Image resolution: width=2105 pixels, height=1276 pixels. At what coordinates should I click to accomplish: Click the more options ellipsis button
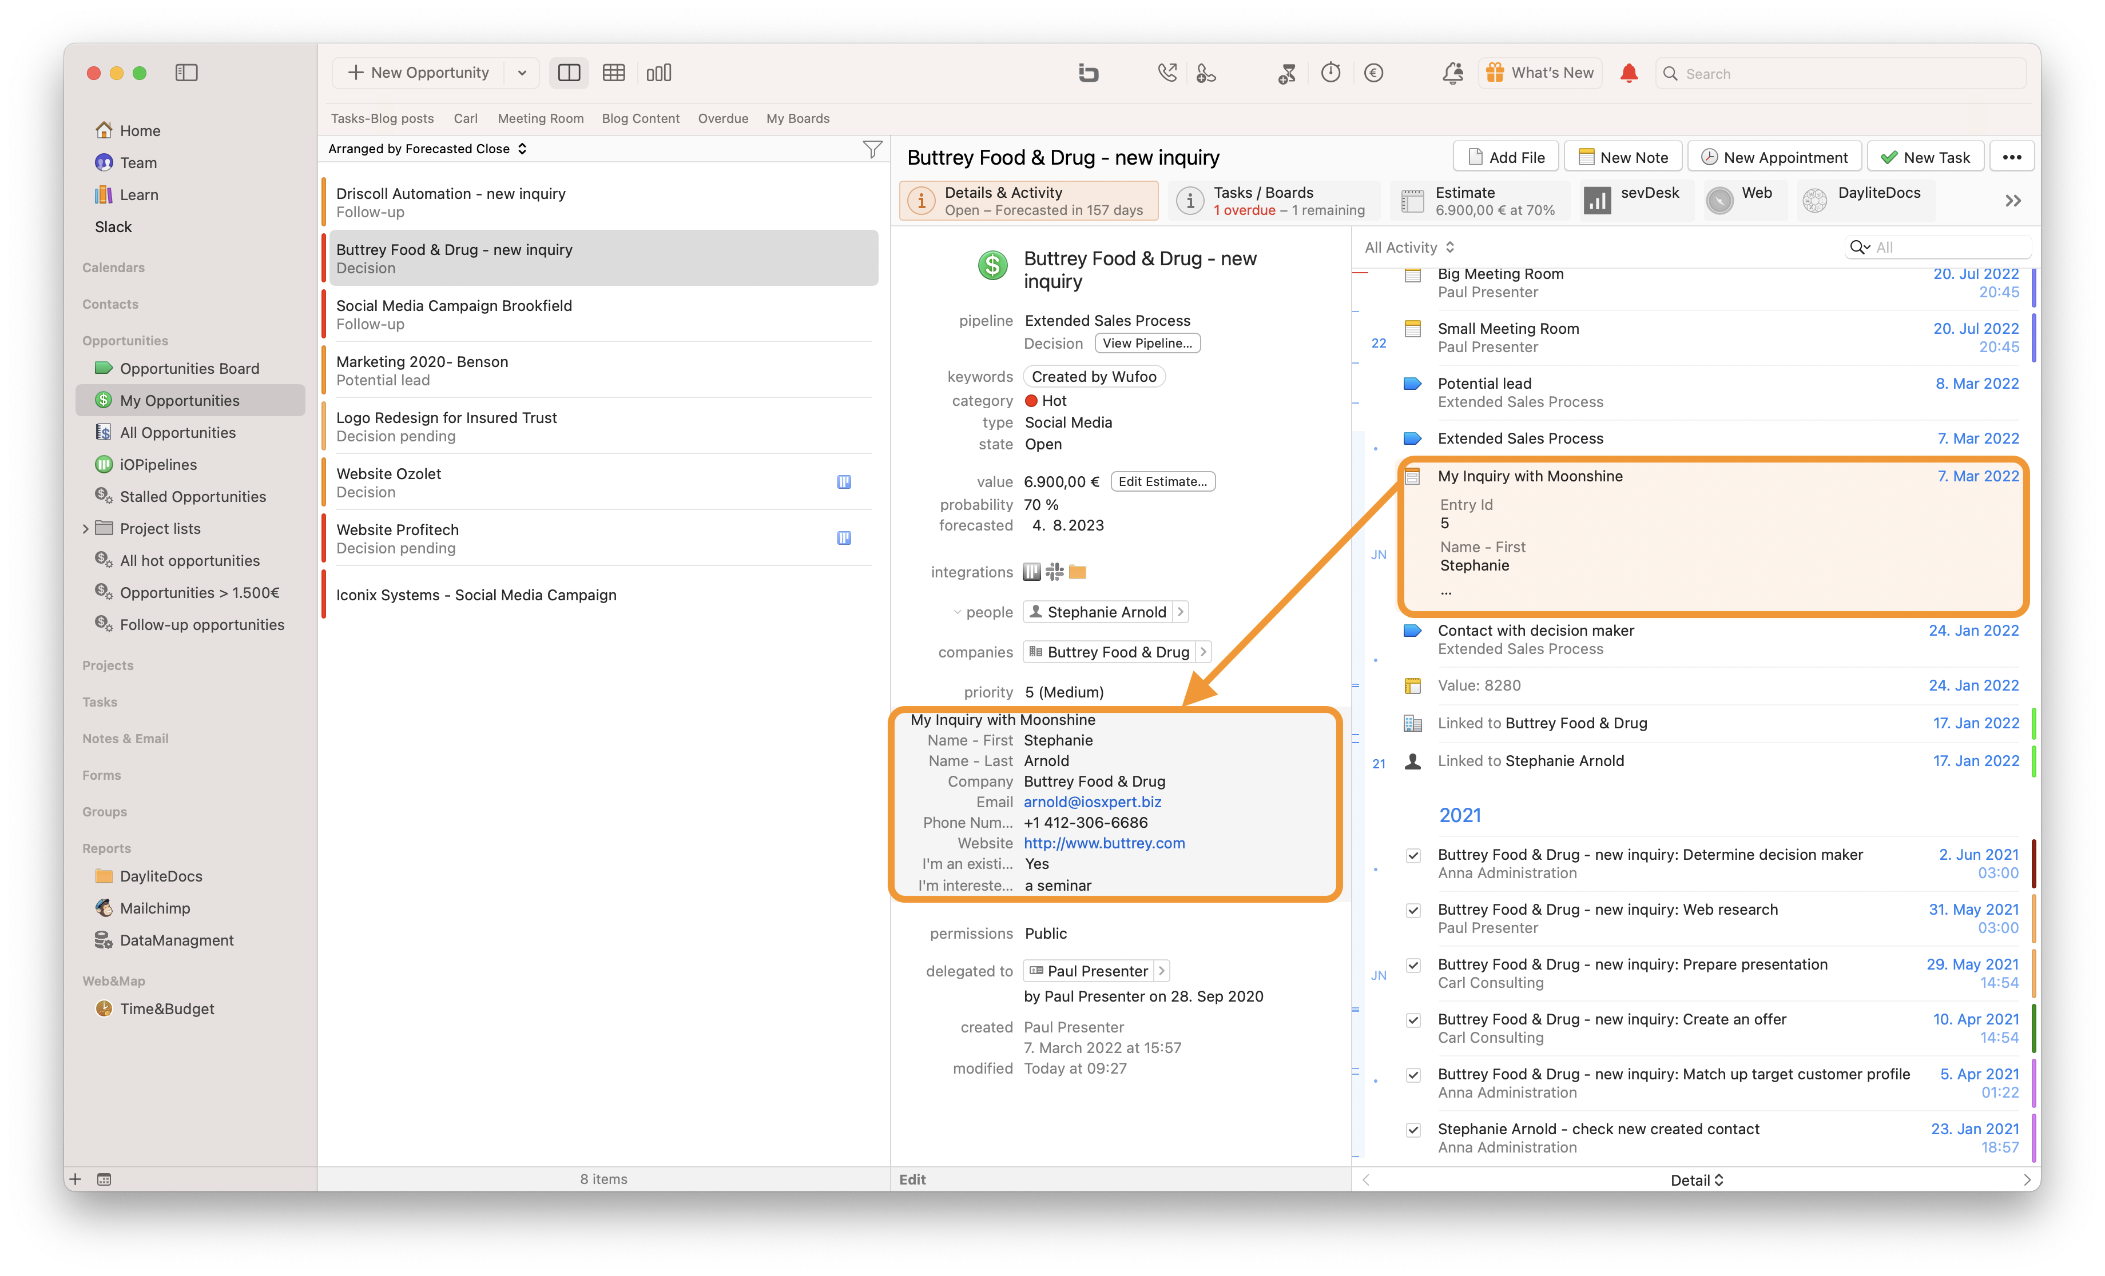[2012, 157]
